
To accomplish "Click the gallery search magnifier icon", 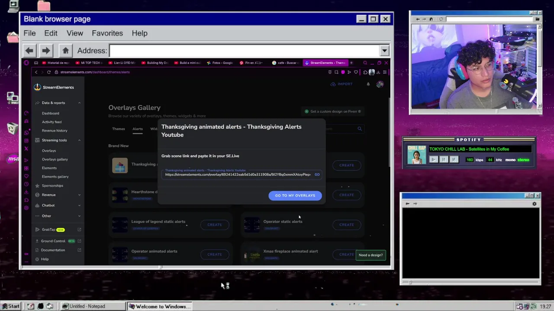I will [359, 129].
